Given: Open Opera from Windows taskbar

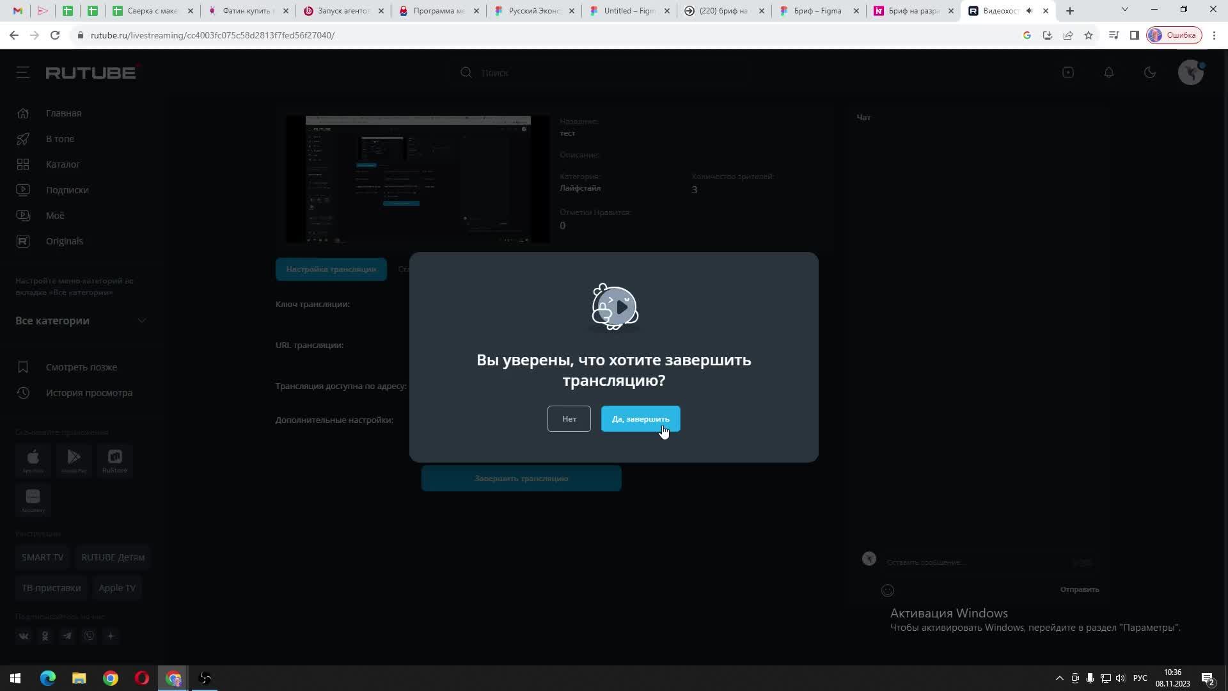Looking at the screenshot, I should (142, 678).
